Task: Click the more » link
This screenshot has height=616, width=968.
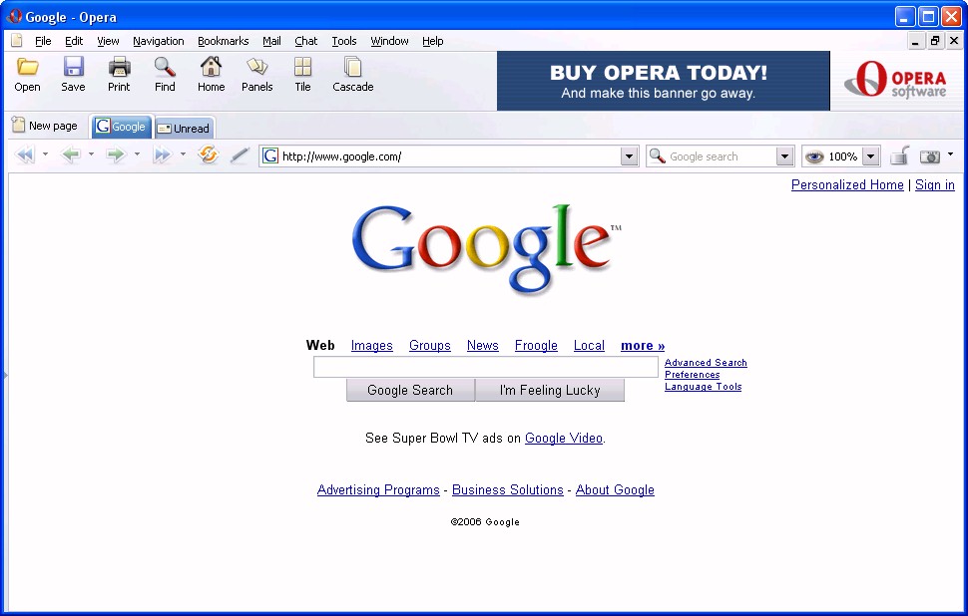Action: point(643,345)
